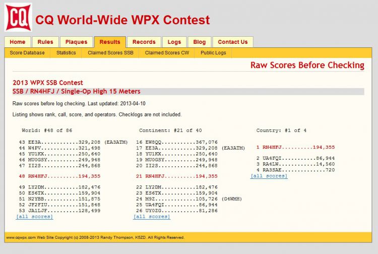The image size is (378, 254).
Task: Click operator (G4WMH) next to M9Z
Action: 232,199
